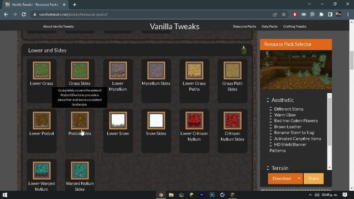Open Premiere Pro from taskbar
This screenshot has height=199, width=354.
tap(202, 195)
